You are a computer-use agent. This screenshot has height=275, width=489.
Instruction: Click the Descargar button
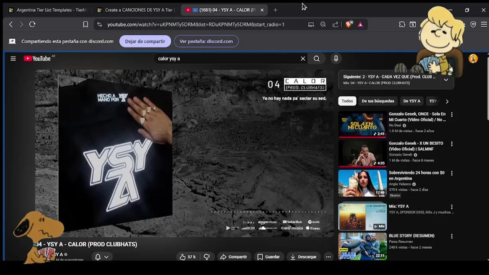tap(303, 257)
